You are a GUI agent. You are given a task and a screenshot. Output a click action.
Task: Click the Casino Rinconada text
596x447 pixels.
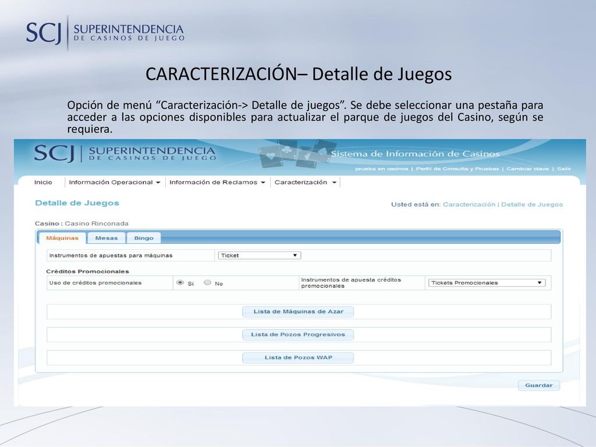click(97, 223)
